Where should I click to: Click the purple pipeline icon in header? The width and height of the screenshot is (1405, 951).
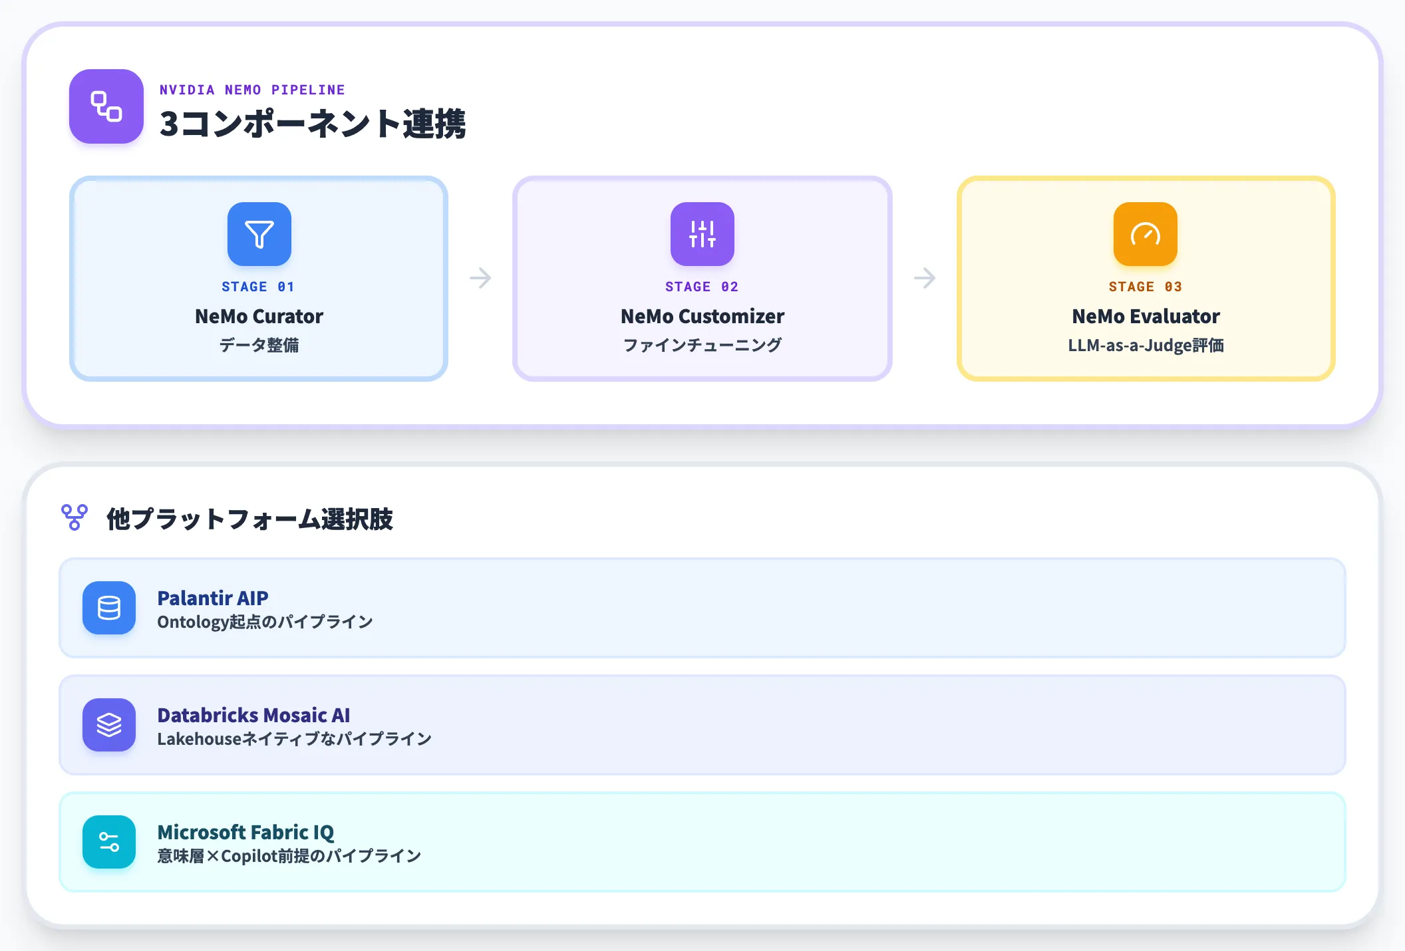(106, 106)
